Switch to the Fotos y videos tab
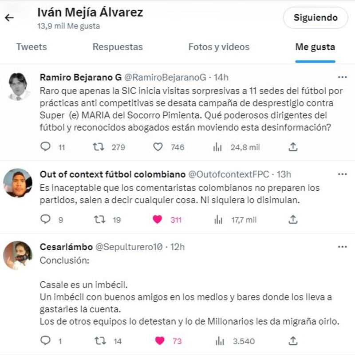 219,47
